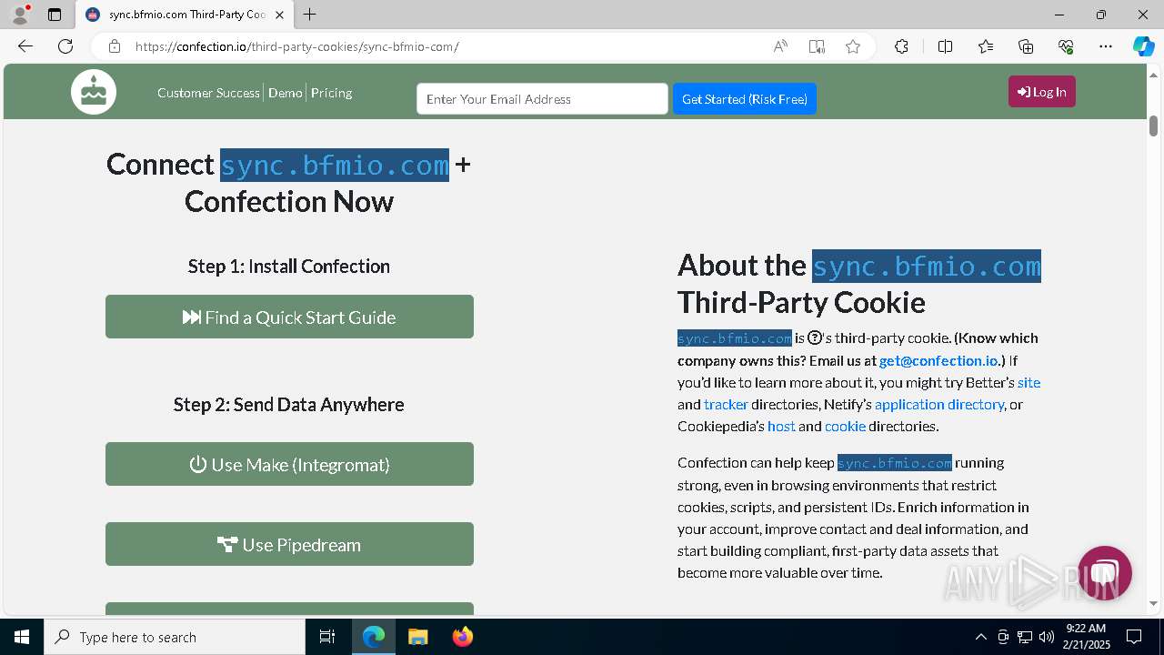Click Find a Quick Start Guide
1164x655 pixels.
289,317
